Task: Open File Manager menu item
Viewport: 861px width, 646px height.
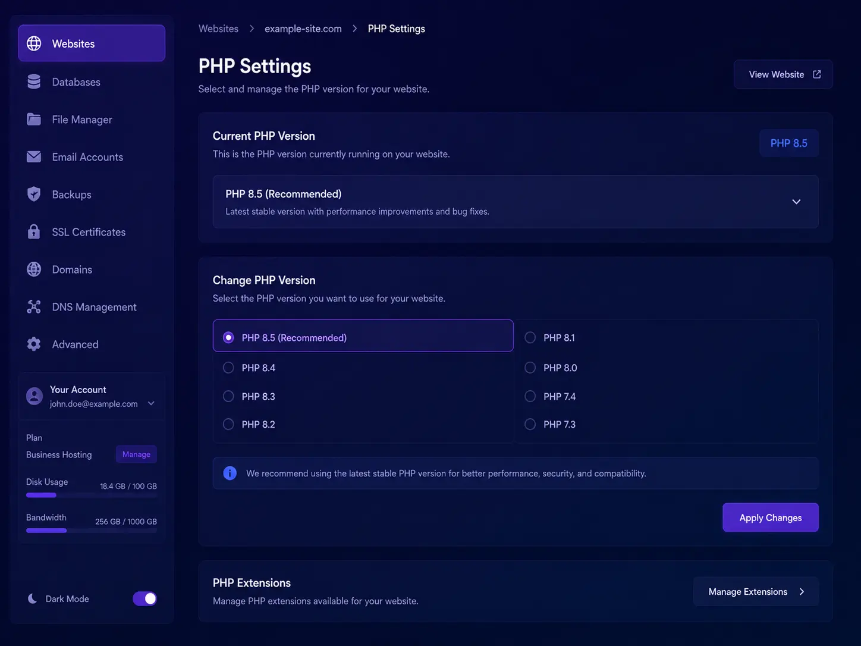Action: tap(92, 119)
